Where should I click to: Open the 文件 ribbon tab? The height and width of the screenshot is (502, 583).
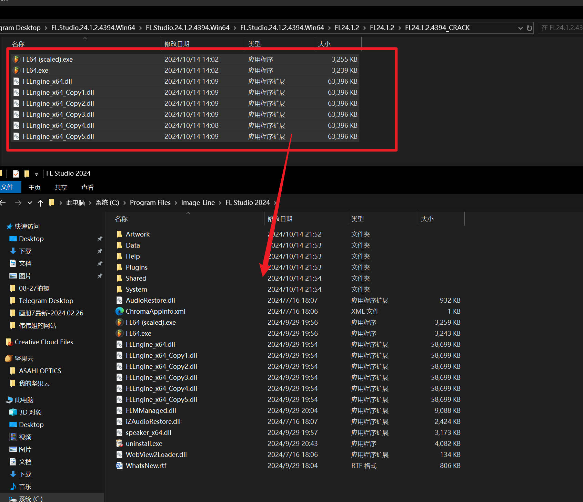click(8, 187)
